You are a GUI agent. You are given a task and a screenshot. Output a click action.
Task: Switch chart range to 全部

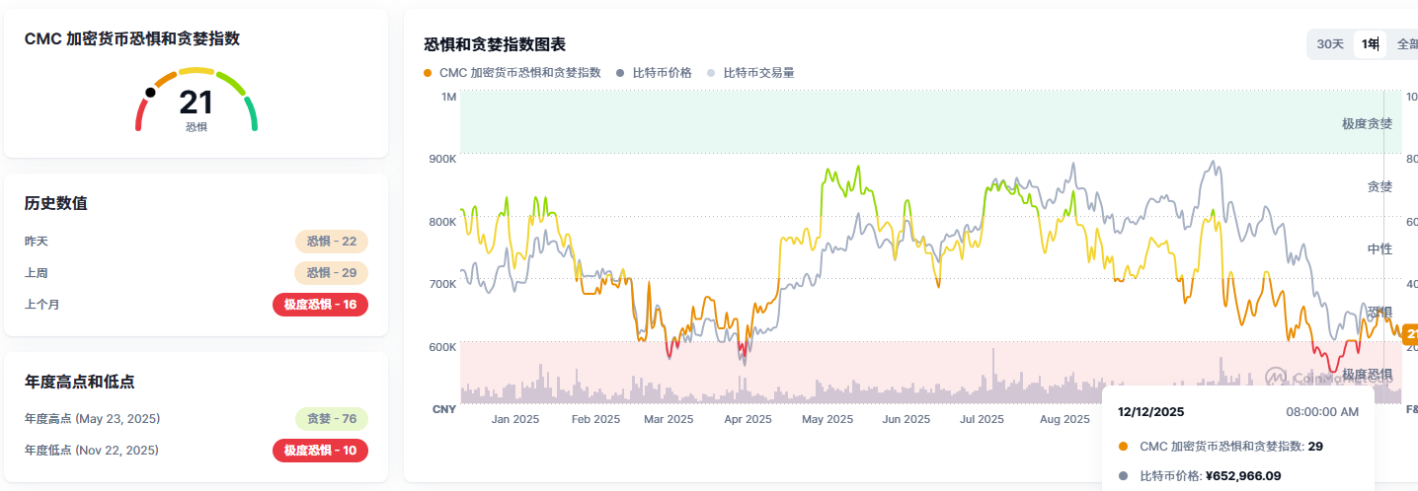click(1406, 44)
